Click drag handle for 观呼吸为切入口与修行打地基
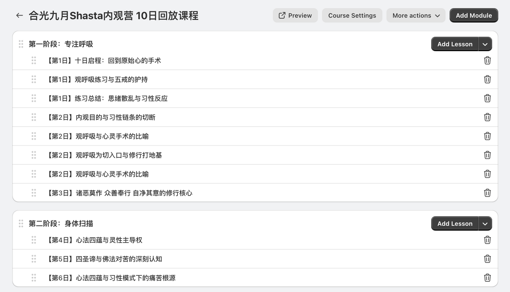The height and width of the screenshot is (292, 510). 34,155
